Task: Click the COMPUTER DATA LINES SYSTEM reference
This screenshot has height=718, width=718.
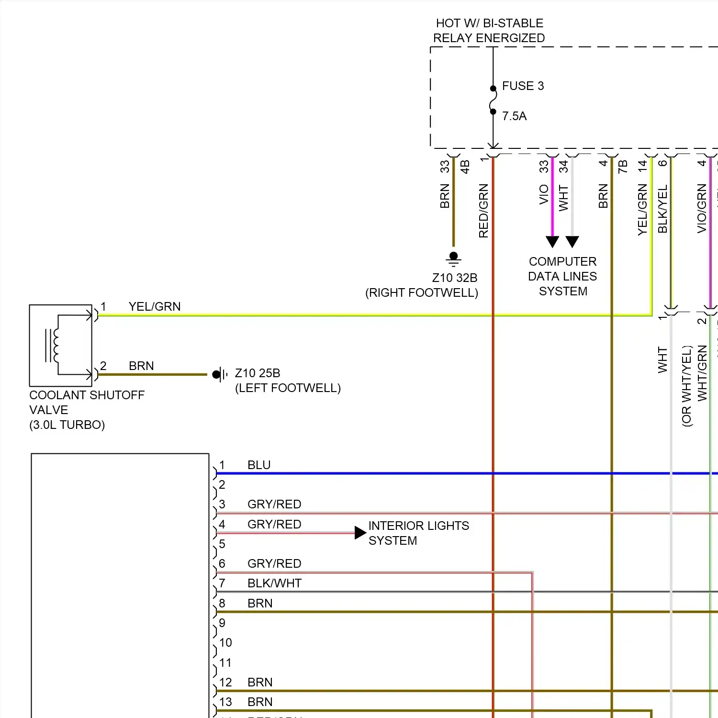Action: coord(563,277)
